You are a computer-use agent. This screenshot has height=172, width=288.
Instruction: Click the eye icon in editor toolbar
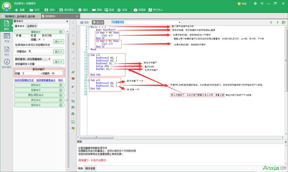pyautogui.click(x=73, y=128)
